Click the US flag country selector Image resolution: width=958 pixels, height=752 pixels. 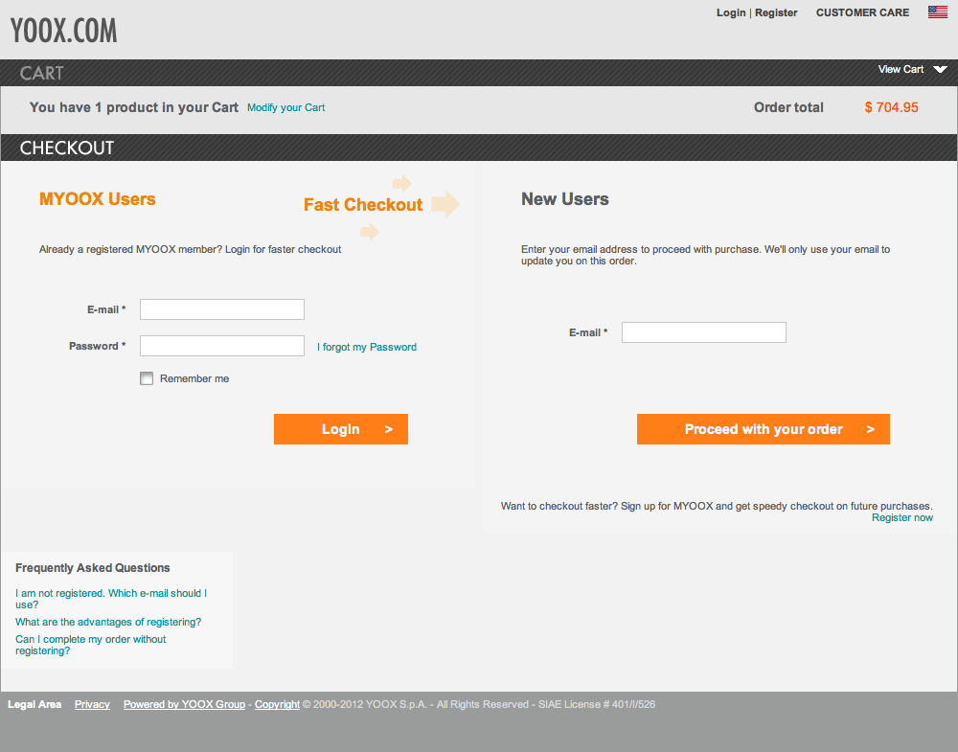pos(936,11)
